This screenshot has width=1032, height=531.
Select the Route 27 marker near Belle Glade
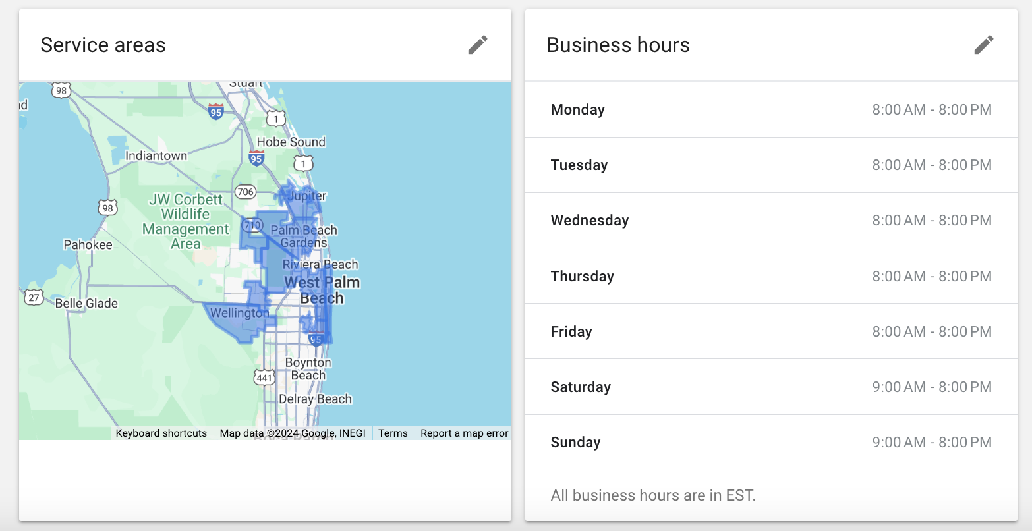click(32, 298)
